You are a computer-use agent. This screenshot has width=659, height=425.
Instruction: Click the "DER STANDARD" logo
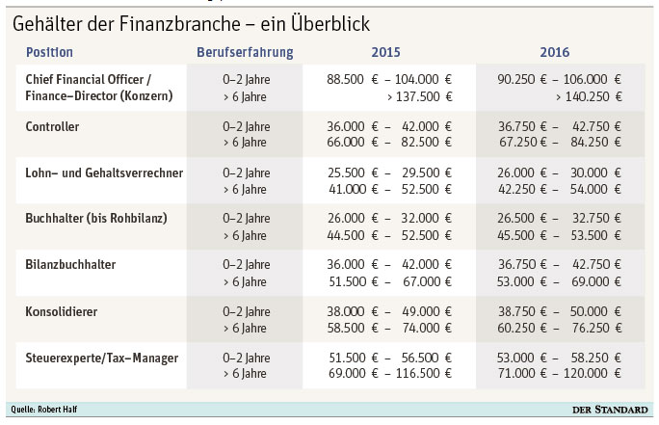click(x=610, y=410)
